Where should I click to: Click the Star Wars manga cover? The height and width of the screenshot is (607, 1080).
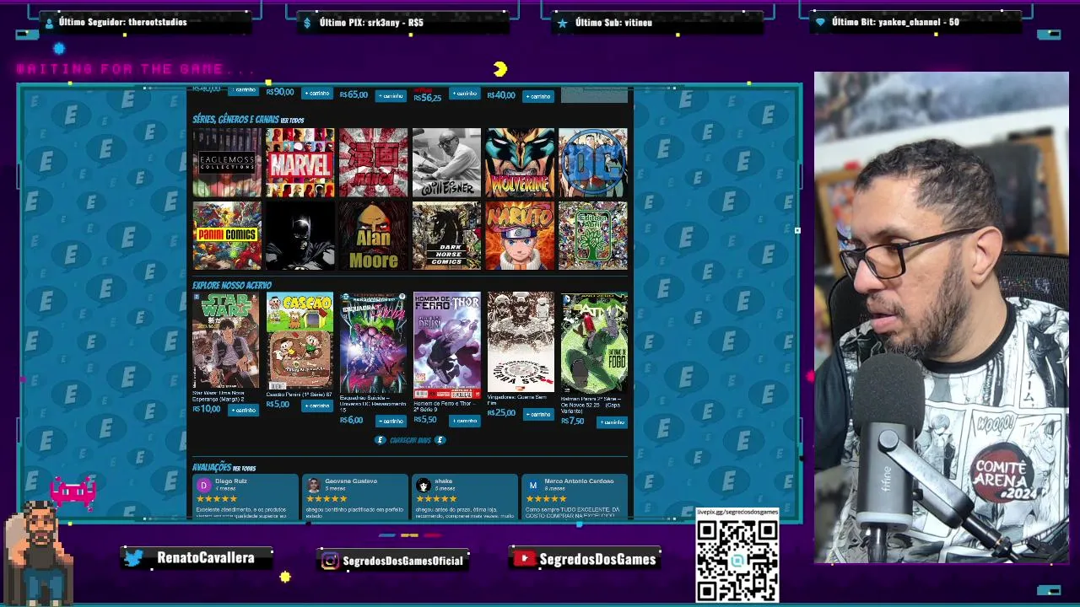pos(225,341)
